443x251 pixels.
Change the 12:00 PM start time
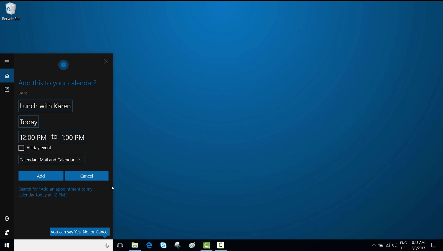point(33,137)
